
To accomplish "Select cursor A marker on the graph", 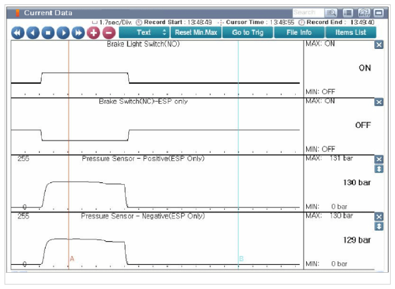I will (72, 259).
